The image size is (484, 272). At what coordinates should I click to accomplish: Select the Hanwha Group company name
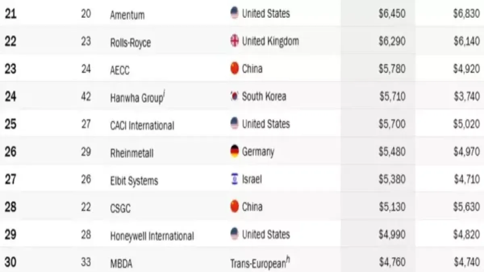pos(136,98)
